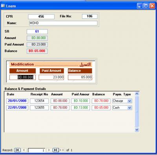Click Modification Paid Amount input 23.000
Viewport: 157px width, 155px height.
click(x=51, y=77)
